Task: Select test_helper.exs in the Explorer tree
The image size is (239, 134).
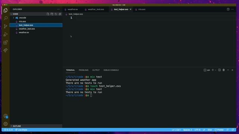Action: pyautogui.click(x=36, y=25)
